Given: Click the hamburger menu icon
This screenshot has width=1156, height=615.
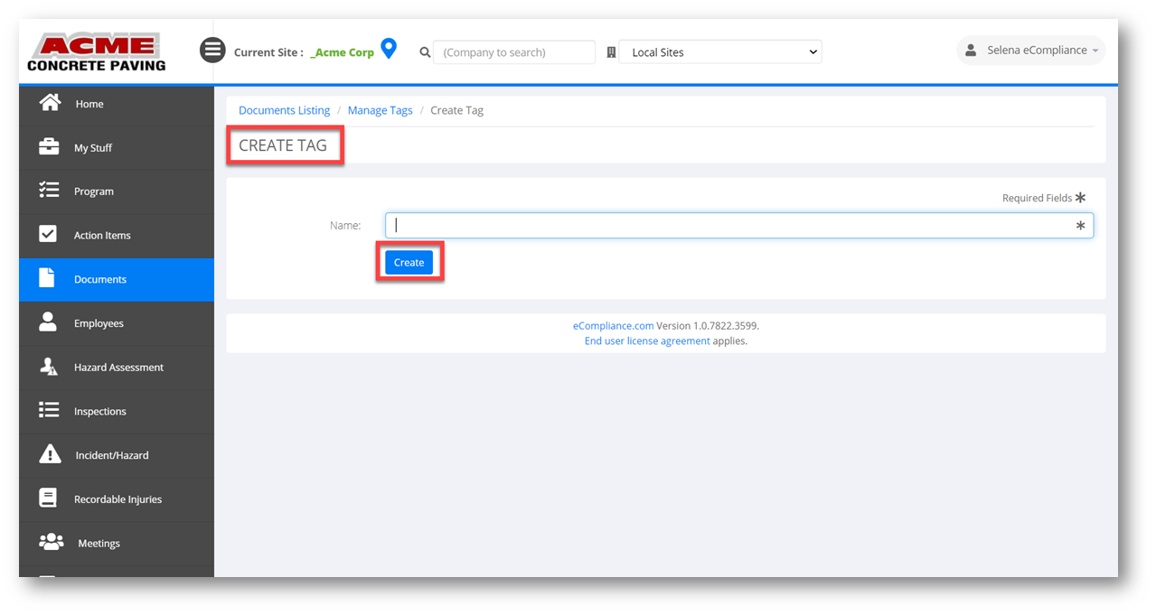Looking at the screenshot, I should pyautogui.click(x=212, y=50).
